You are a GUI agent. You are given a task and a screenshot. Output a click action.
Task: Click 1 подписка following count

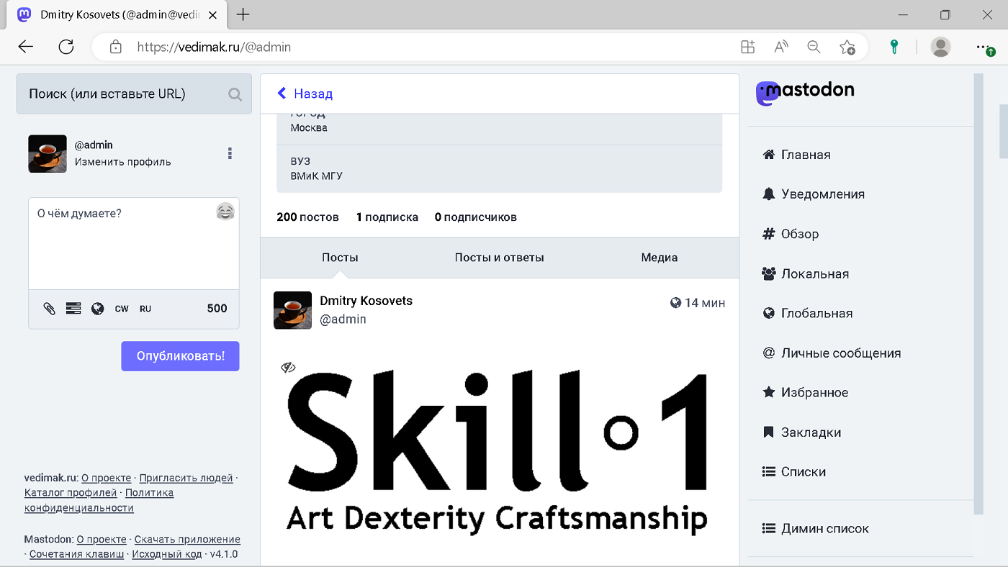pos(387,217)
